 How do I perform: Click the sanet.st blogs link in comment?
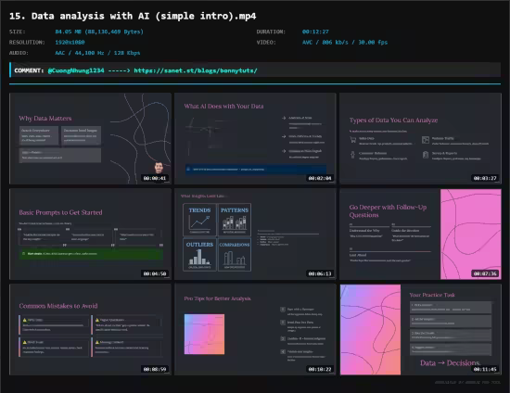[196, 70]
